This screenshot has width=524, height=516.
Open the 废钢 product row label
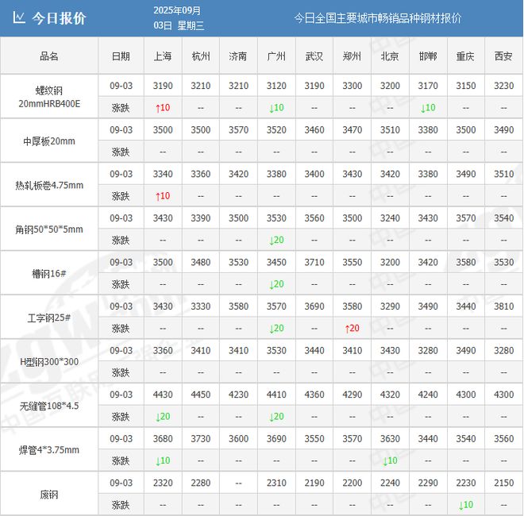point(49,494)
